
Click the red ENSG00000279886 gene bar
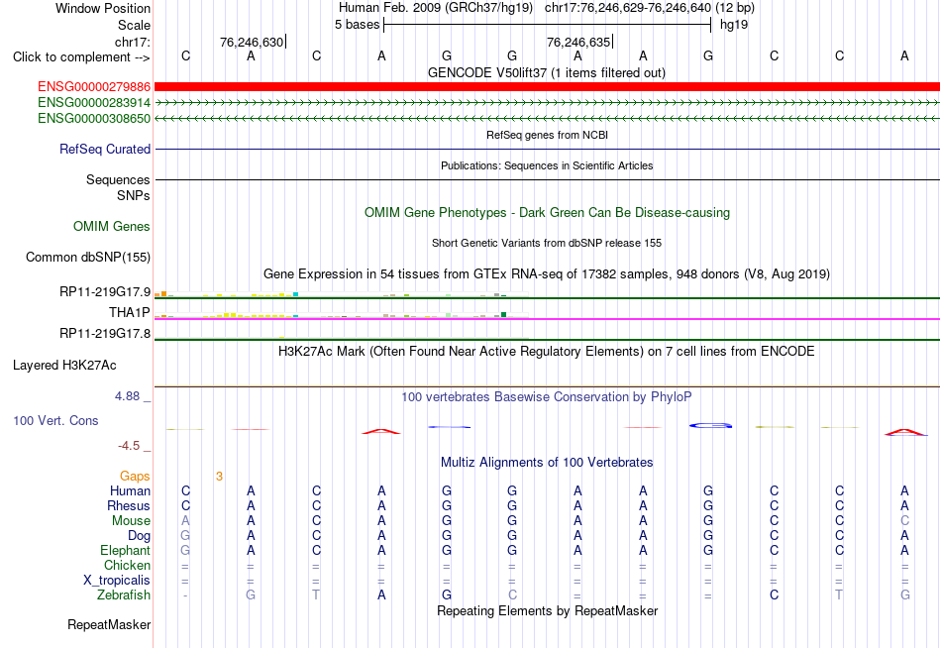[x=547, y=87]
